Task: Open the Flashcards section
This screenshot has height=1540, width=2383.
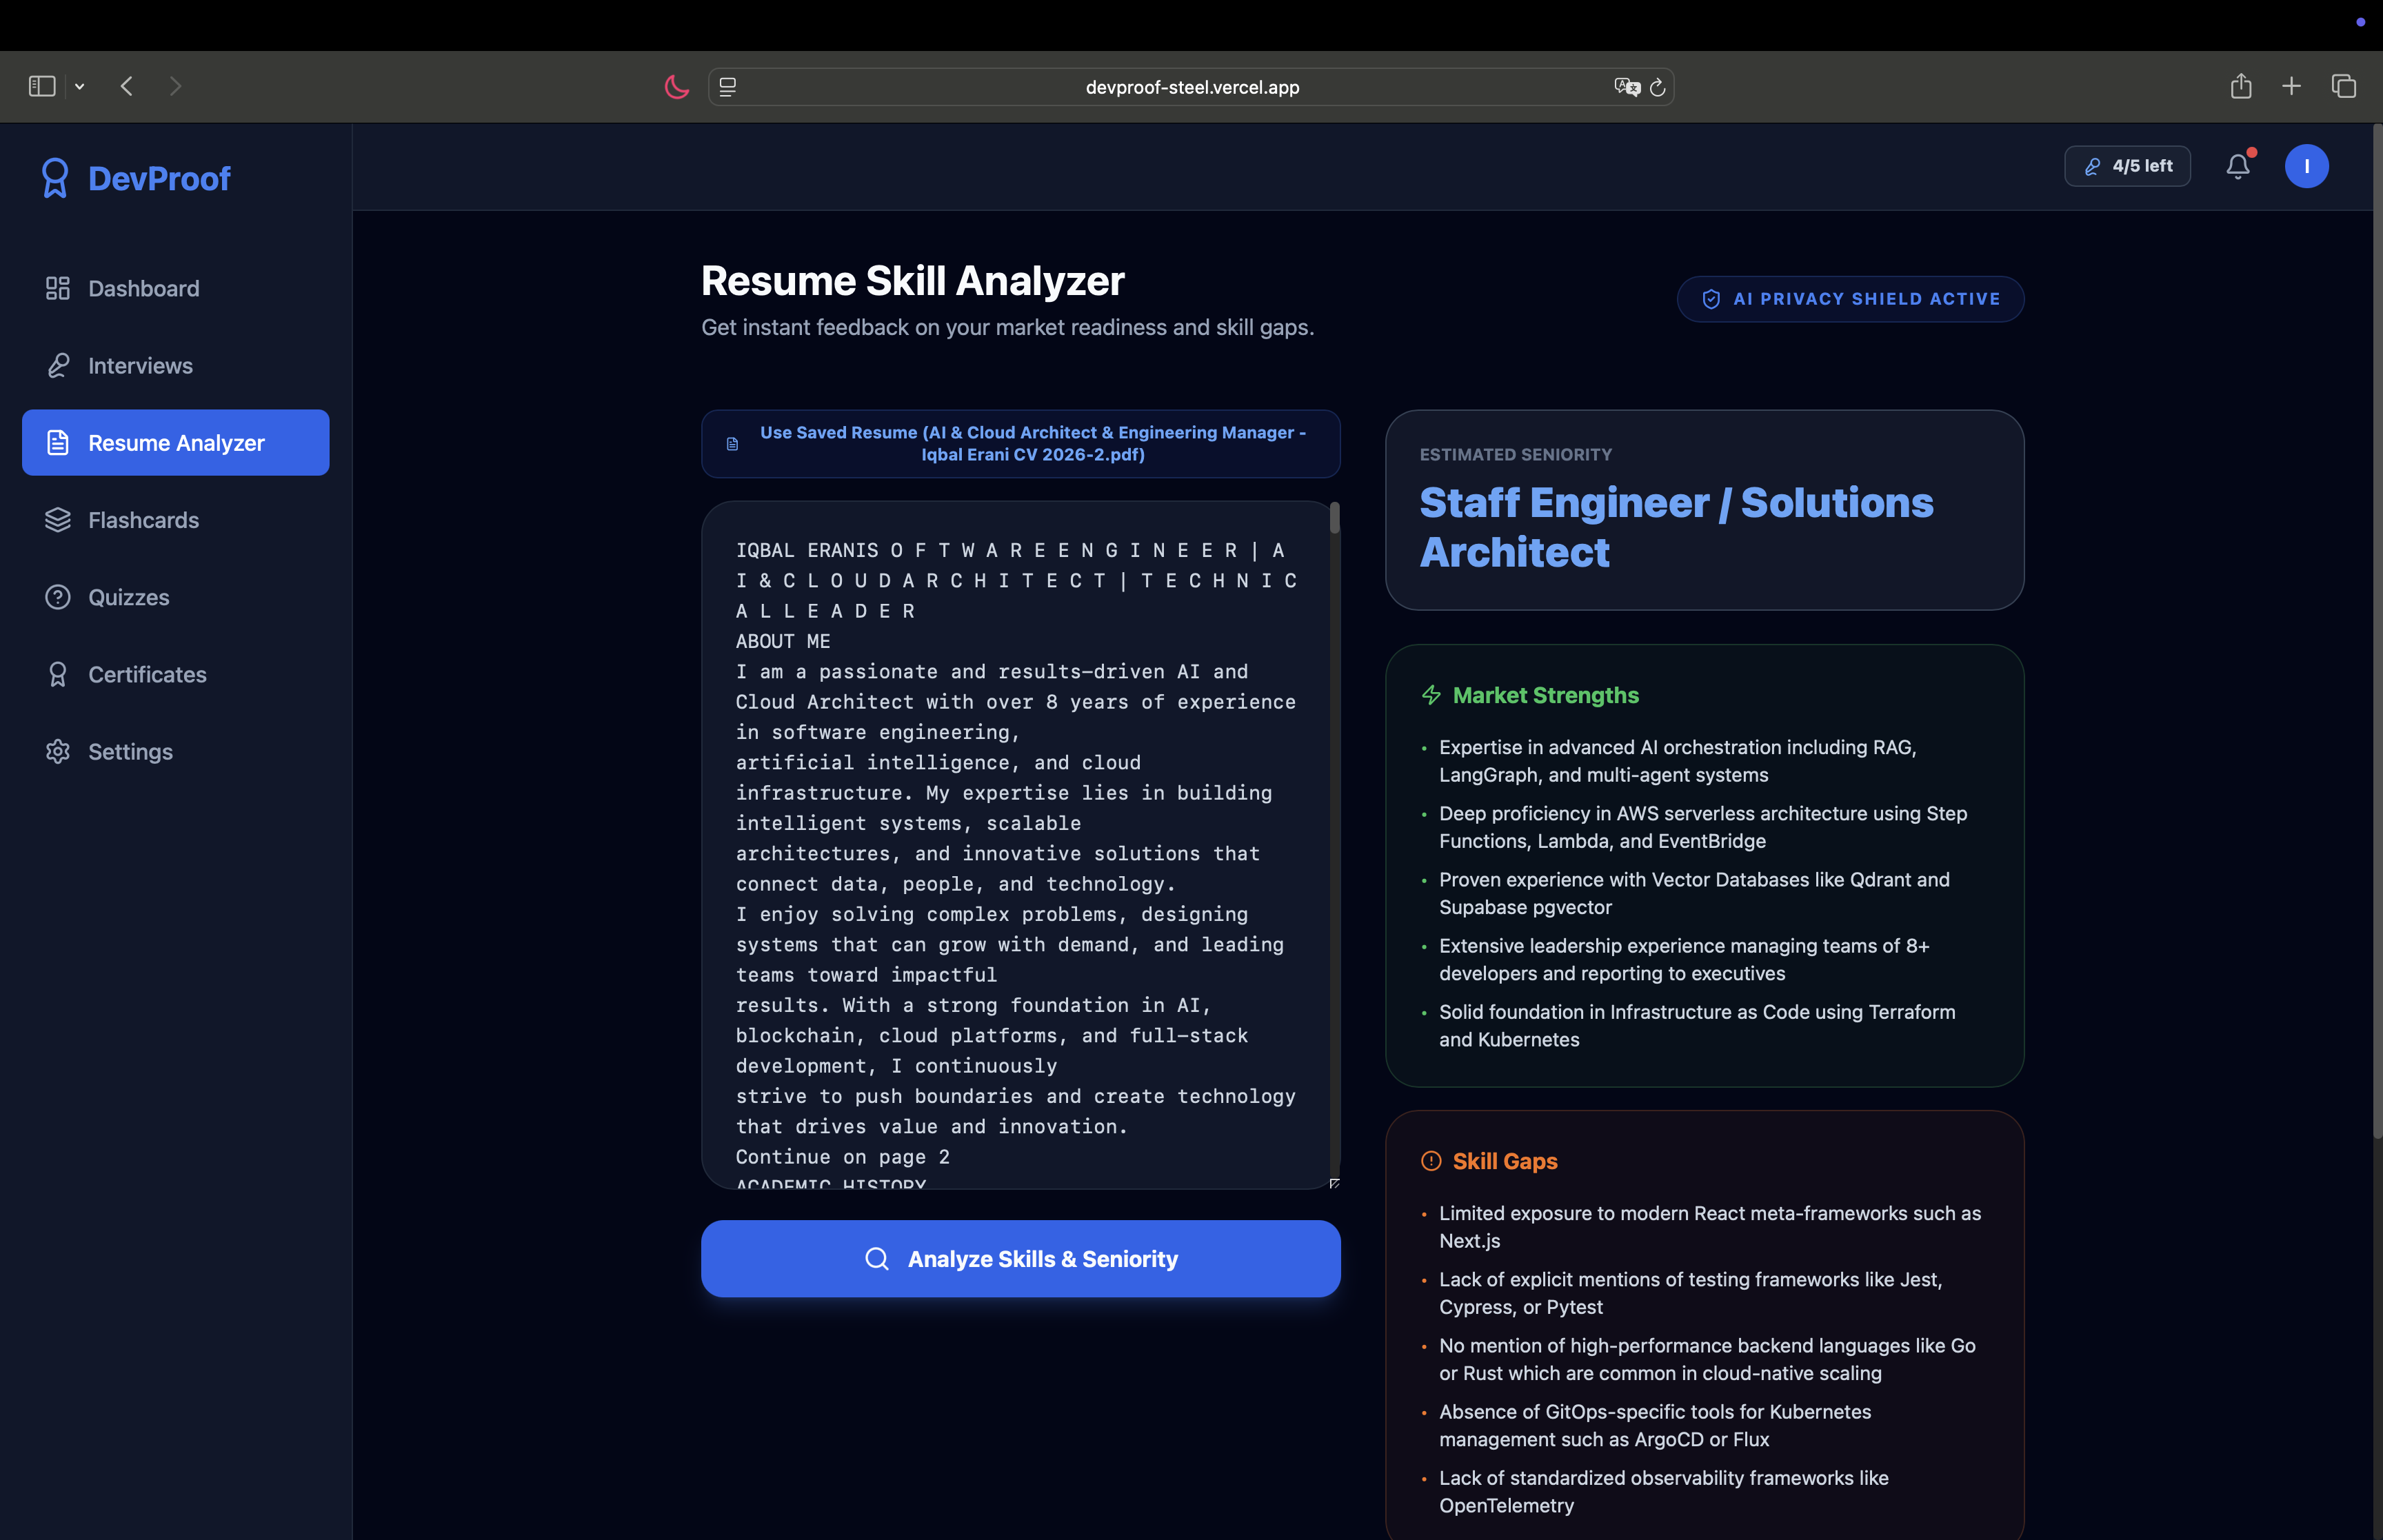Action: (x=143, y=520)
